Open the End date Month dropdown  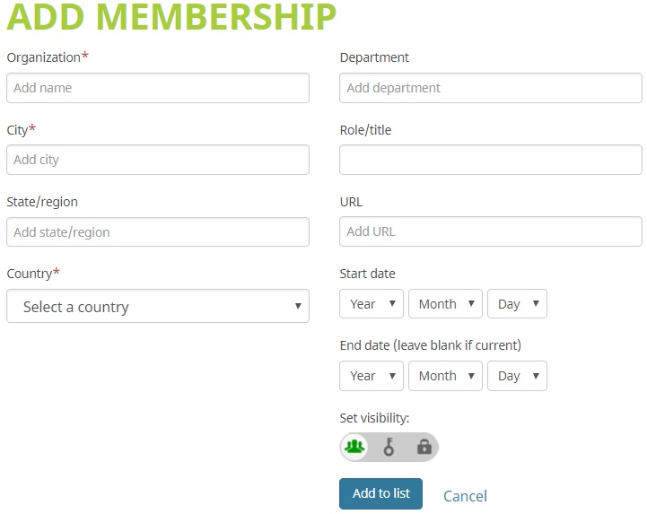pyautogui.click(x=445, y=376)
